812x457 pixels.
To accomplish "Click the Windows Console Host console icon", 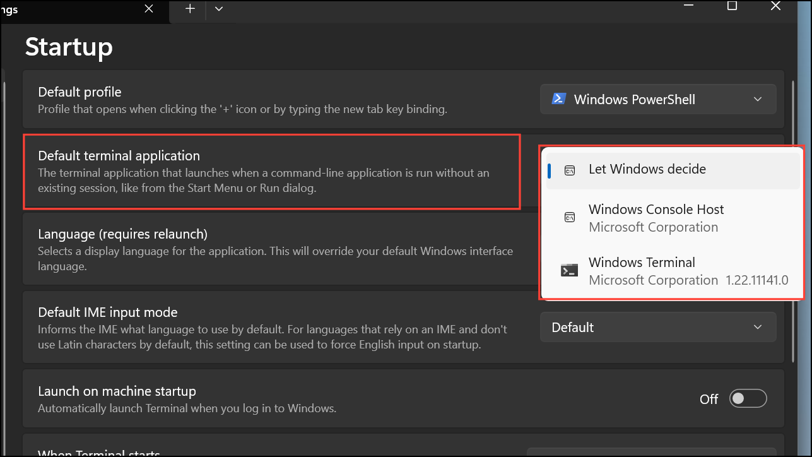I will (568, 217).
